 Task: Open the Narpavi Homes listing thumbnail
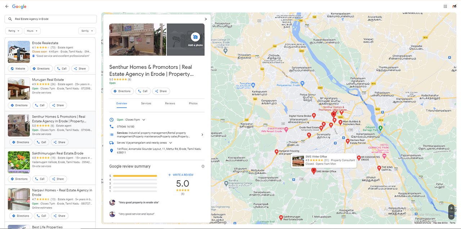coord(19,199)
